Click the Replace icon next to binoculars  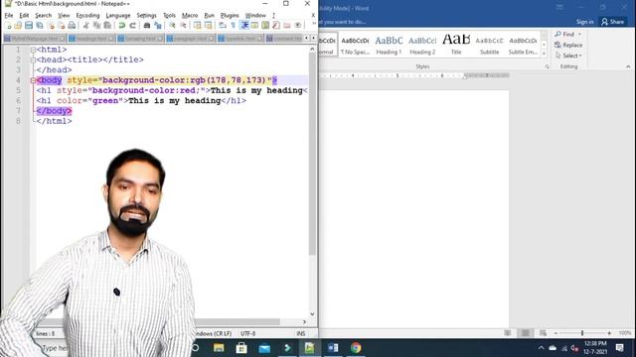(x=158, y=26)
